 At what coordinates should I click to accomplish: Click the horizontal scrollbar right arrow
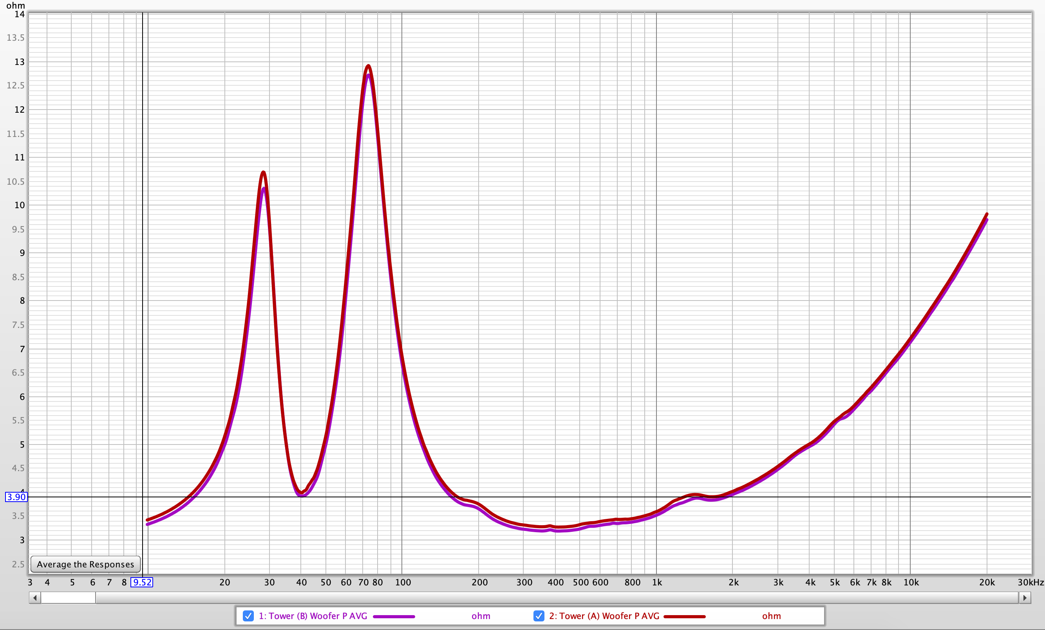(x=1025, y=598)
